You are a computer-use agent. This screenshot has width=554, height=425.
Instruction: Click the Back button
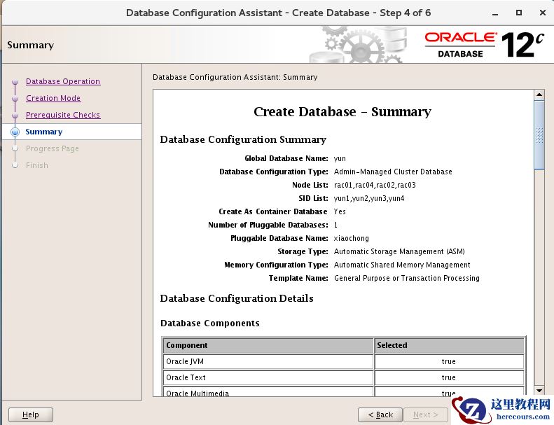coord(380,414)
